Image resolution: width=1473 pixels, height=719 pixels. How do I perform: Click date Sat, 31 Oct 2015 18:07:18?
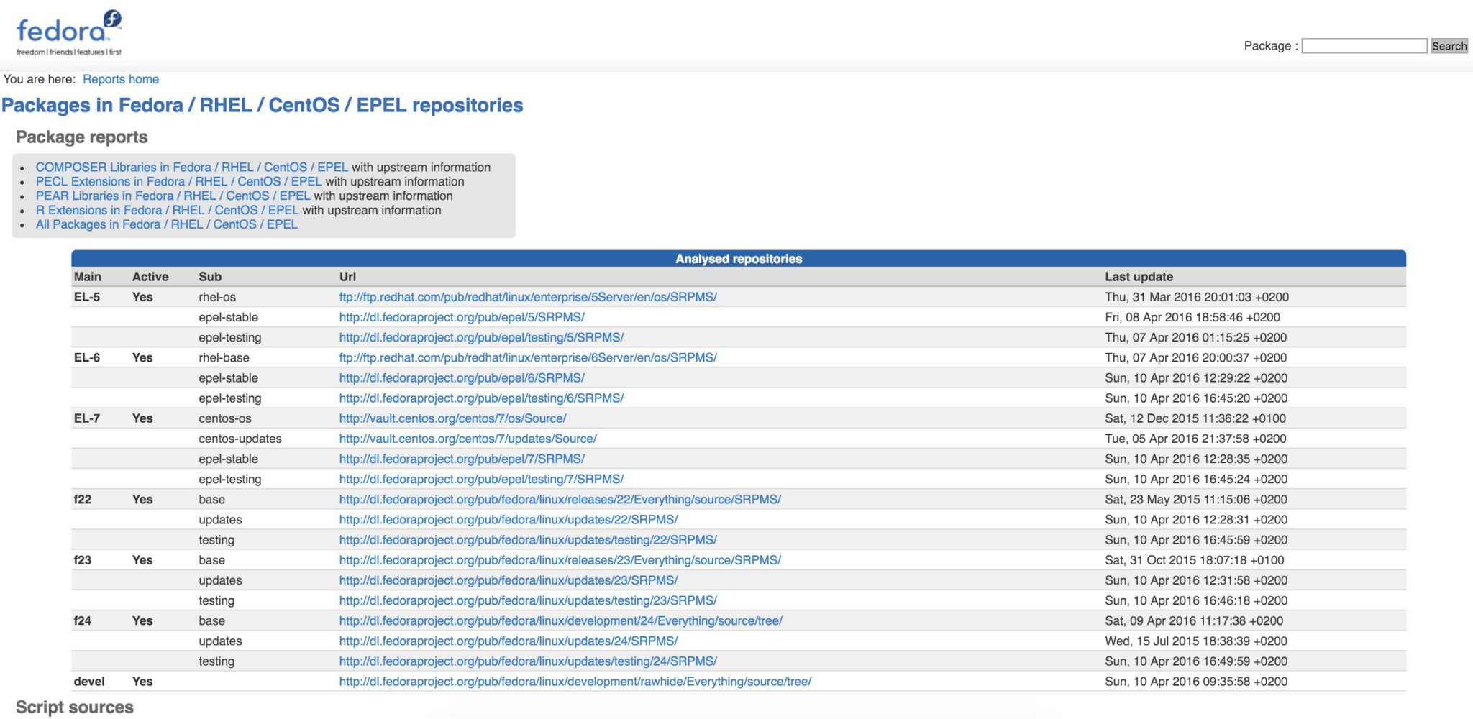click(1195, 560)
